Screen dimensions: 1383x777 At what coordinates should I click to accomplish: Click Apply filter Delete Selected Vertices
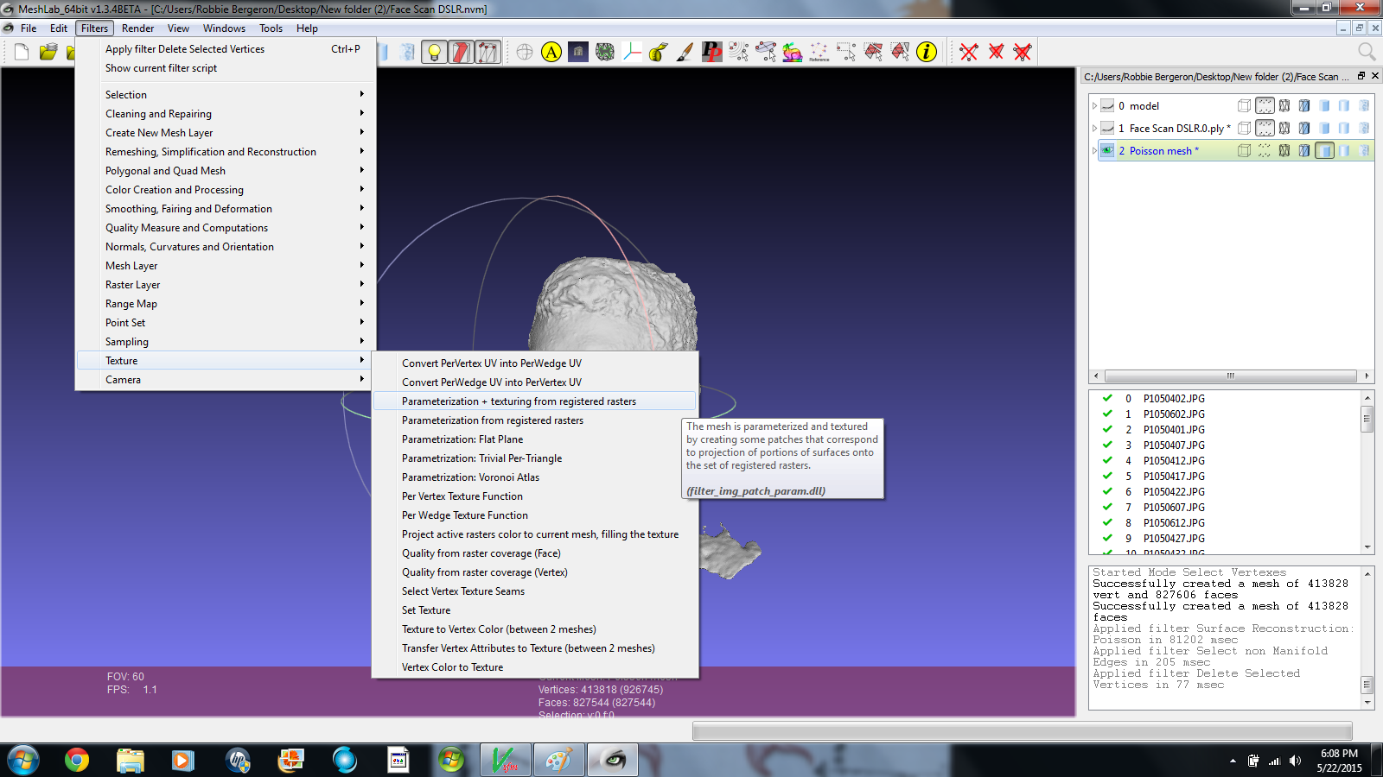pos(226,49)
